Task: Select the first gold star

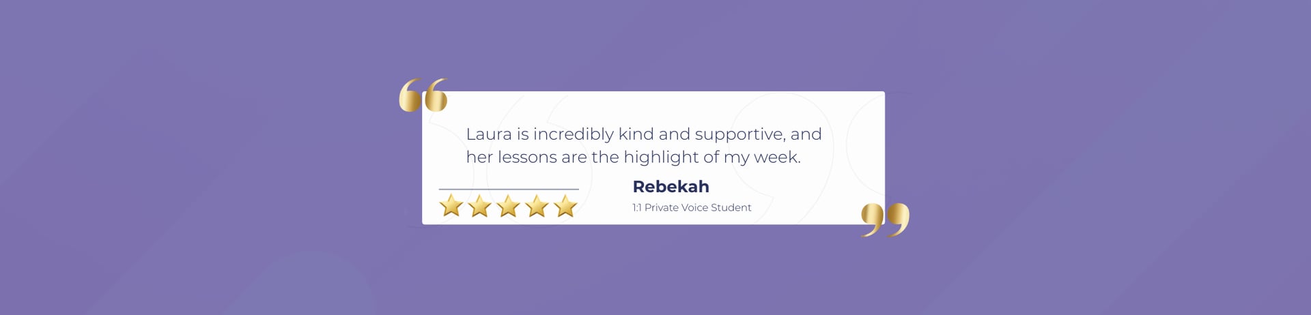Action: pyautogui.click(x=451, y=205)
